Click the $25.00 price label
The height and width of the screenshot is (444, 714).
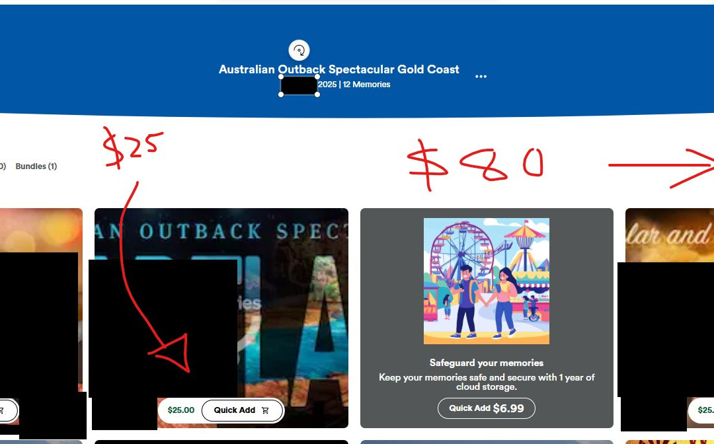pyautogui.click(x=180, y=410)
